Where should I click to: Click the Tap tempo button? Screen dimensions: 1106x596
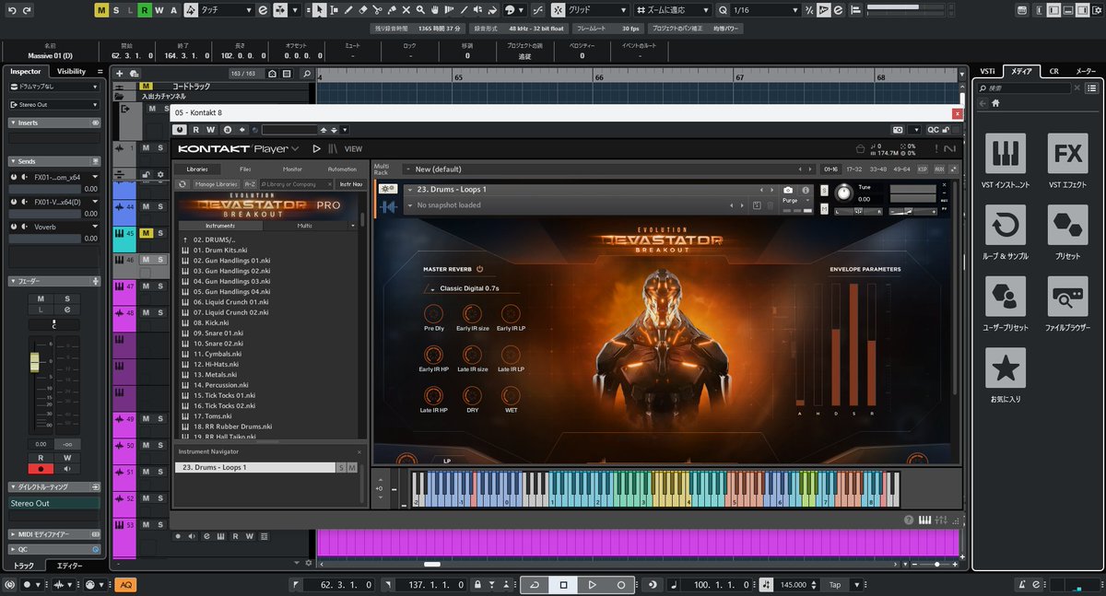tap(835, 585)
